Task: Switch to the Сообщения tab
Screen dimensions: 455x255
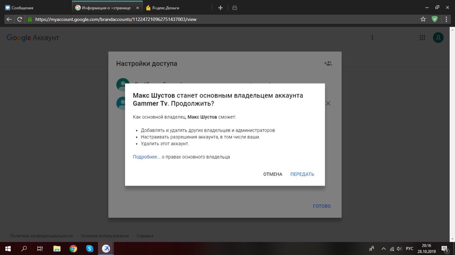Action: point(22,8)
